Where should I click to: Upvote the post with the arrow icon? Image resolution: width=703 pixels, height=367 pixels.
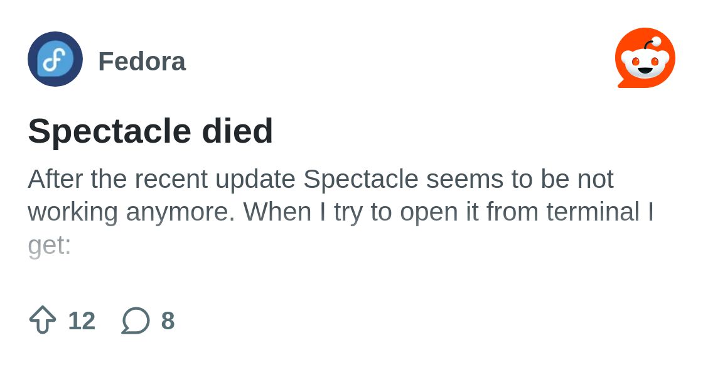click(x=43, y=320)
